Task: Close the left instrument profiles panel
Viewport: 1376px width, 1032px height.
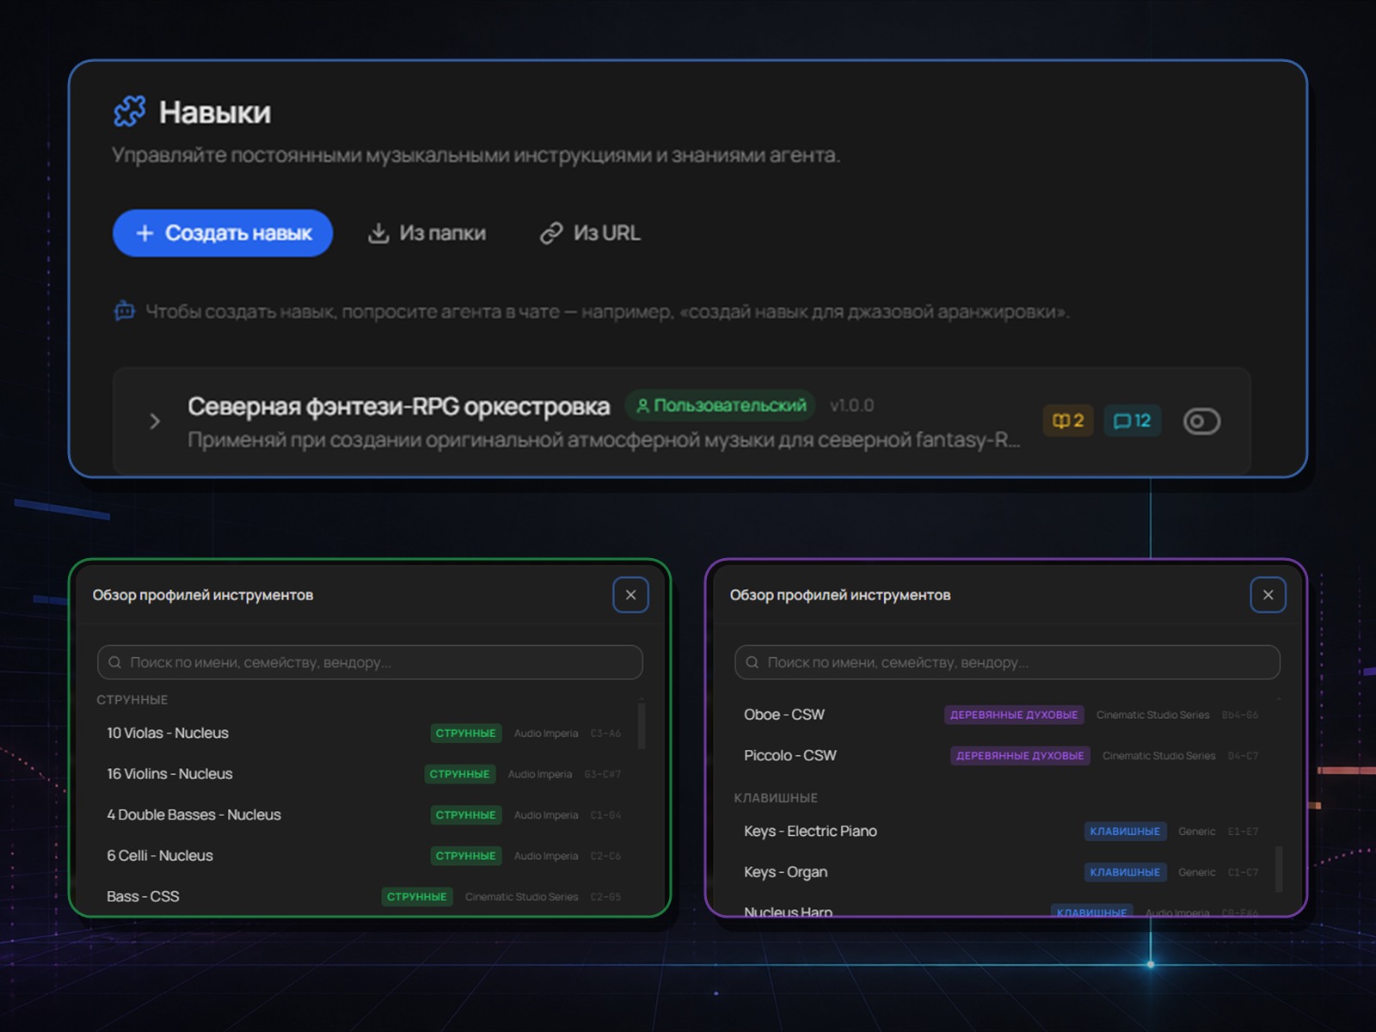Action: pyautogui.click(x=630, y=595)
